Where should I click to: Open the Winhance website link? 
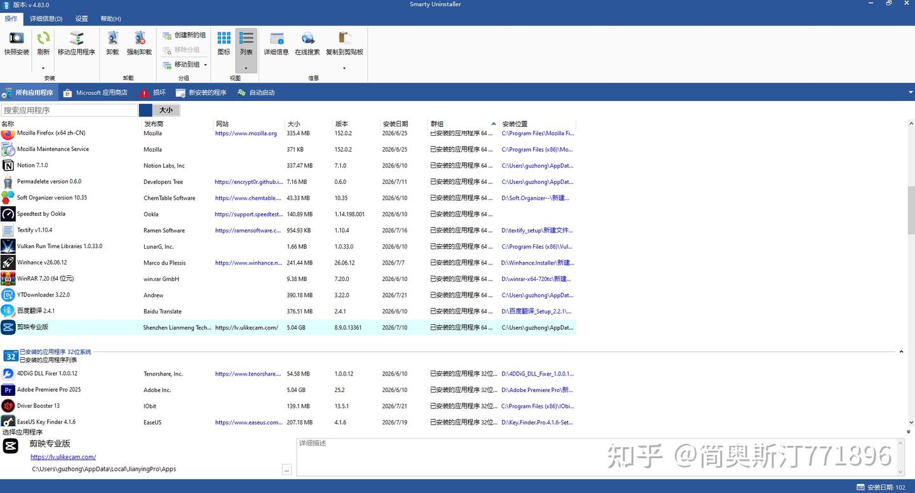pos(248,263)
